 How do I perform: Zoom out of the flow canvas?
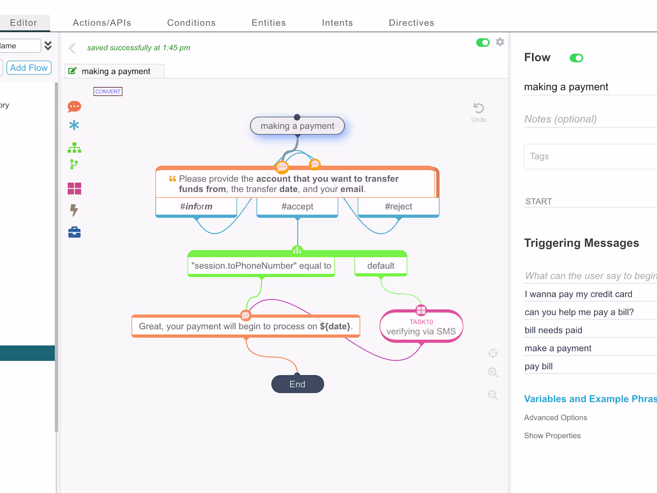(x=493, y=395)
